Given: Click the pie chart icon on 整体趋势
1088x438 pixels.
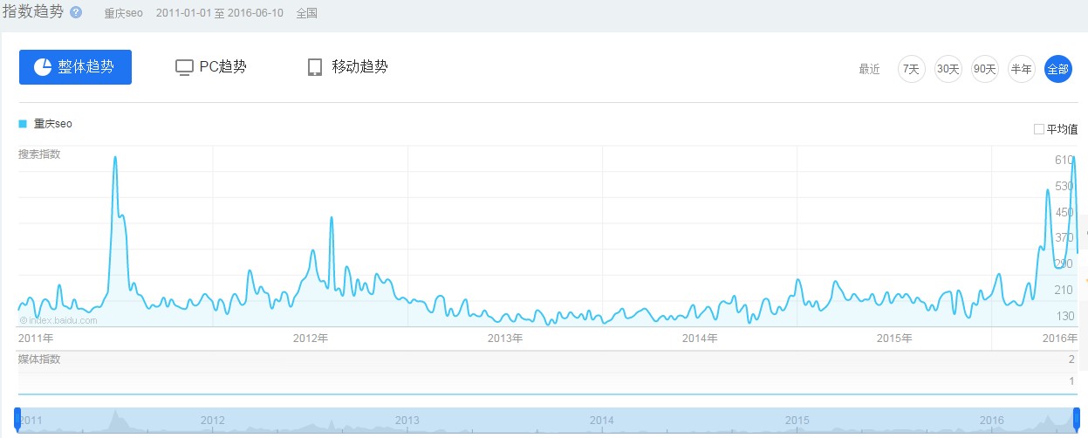Looking at the screenshot, I should pos(43,67).
